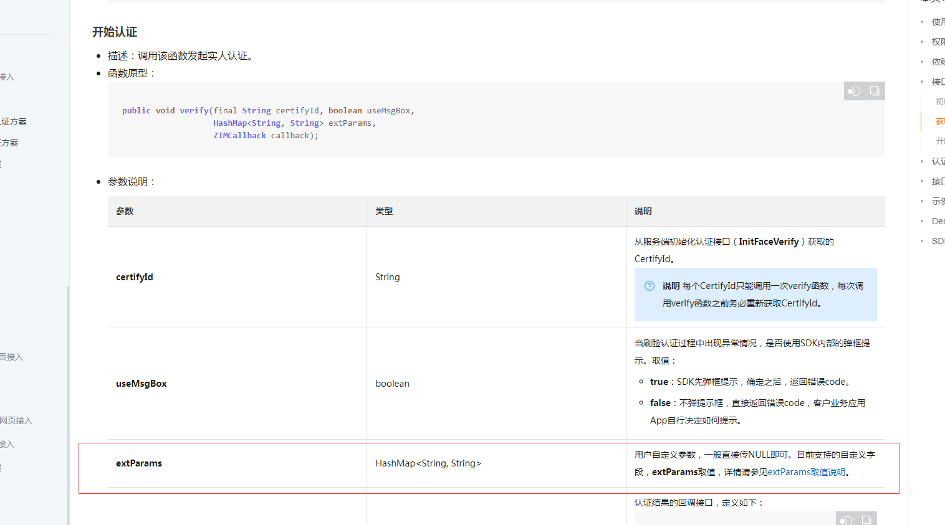Image resolution: width=945 pixels, height=525 pixels.
Task: Open the outline entry starting with 认证
Action: pyautogui.click(x=938, y=161)
